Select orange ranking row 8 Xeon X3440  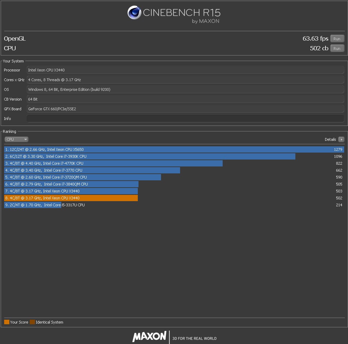174,198
